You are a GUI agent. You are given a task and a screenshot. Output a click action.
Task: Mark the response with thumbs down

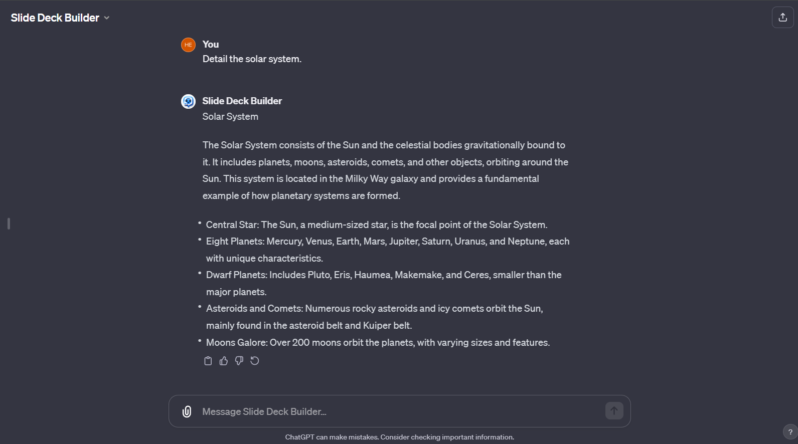point(239,361)
